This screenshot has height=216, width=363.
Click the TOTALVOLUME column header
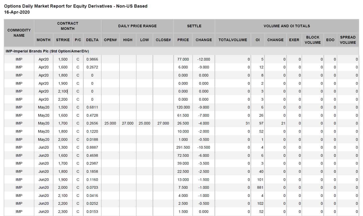[x=232, y=40]
